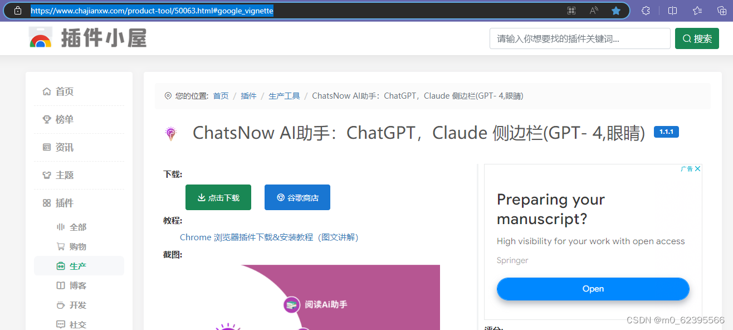Open the Collections icon in toolbar
The height and width of the screenshot is (330, 733).
click(721, 11)
